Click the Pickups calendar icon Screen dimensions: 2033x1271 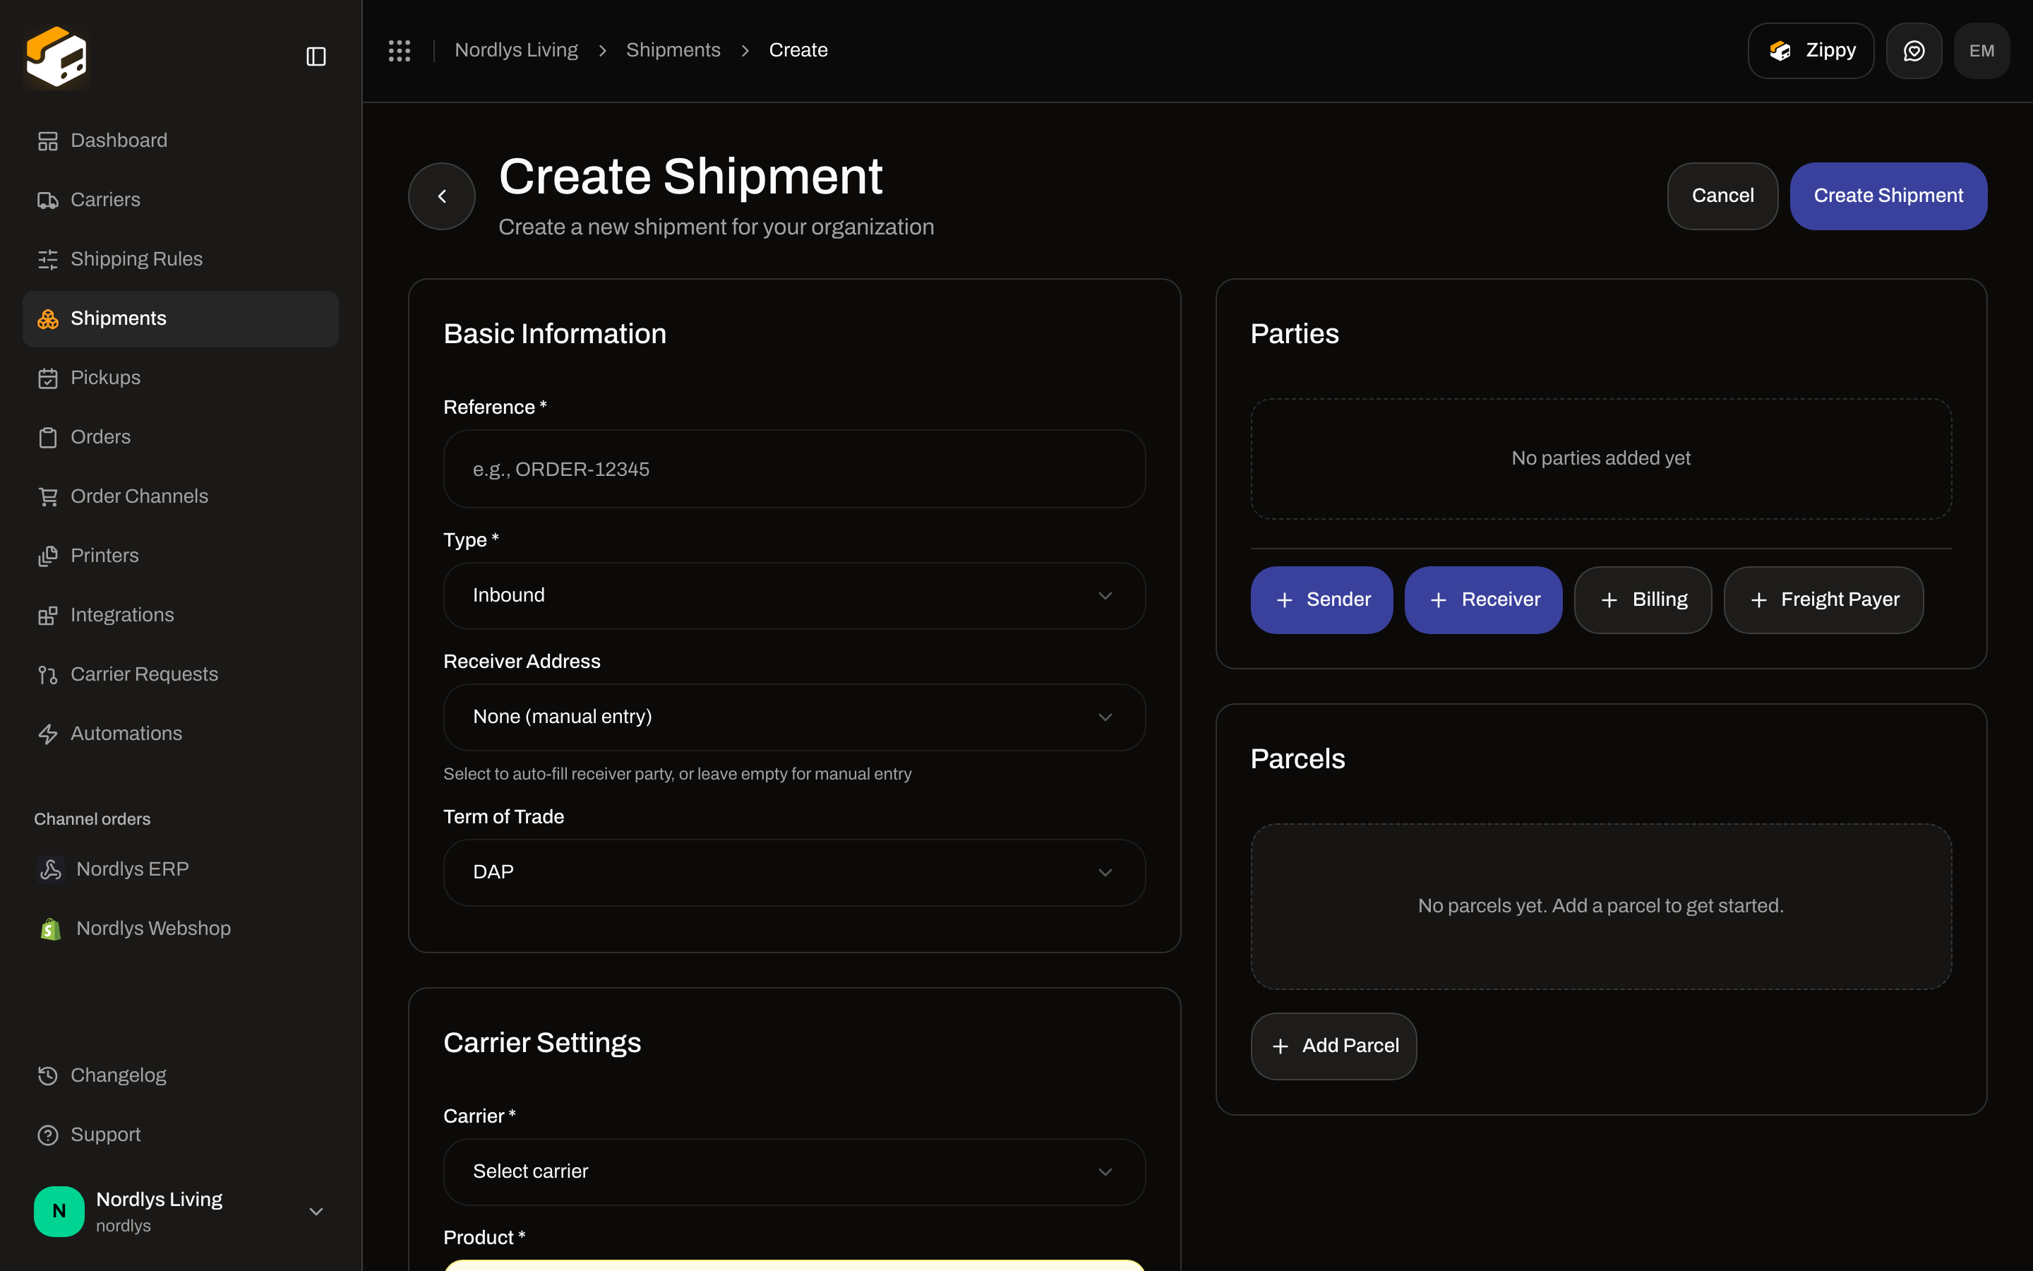pyautogui.click(x=48, y=378)
